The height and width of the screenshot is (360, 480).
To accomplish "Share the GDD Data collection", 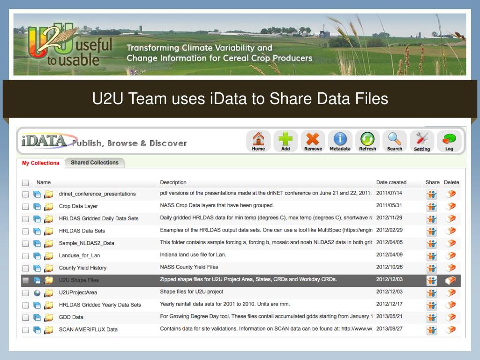I will (x=432, y=317).
